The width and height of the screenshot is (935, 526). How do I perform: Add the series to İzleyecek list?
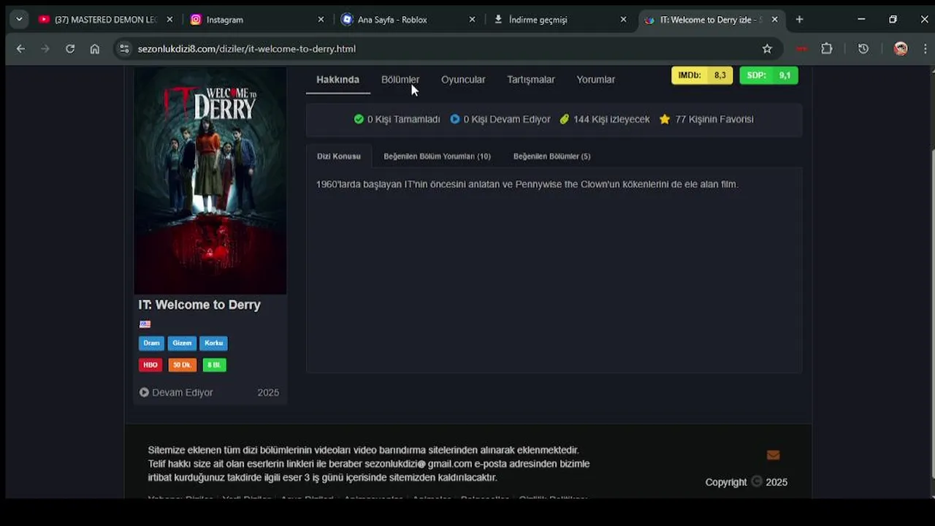605,119
